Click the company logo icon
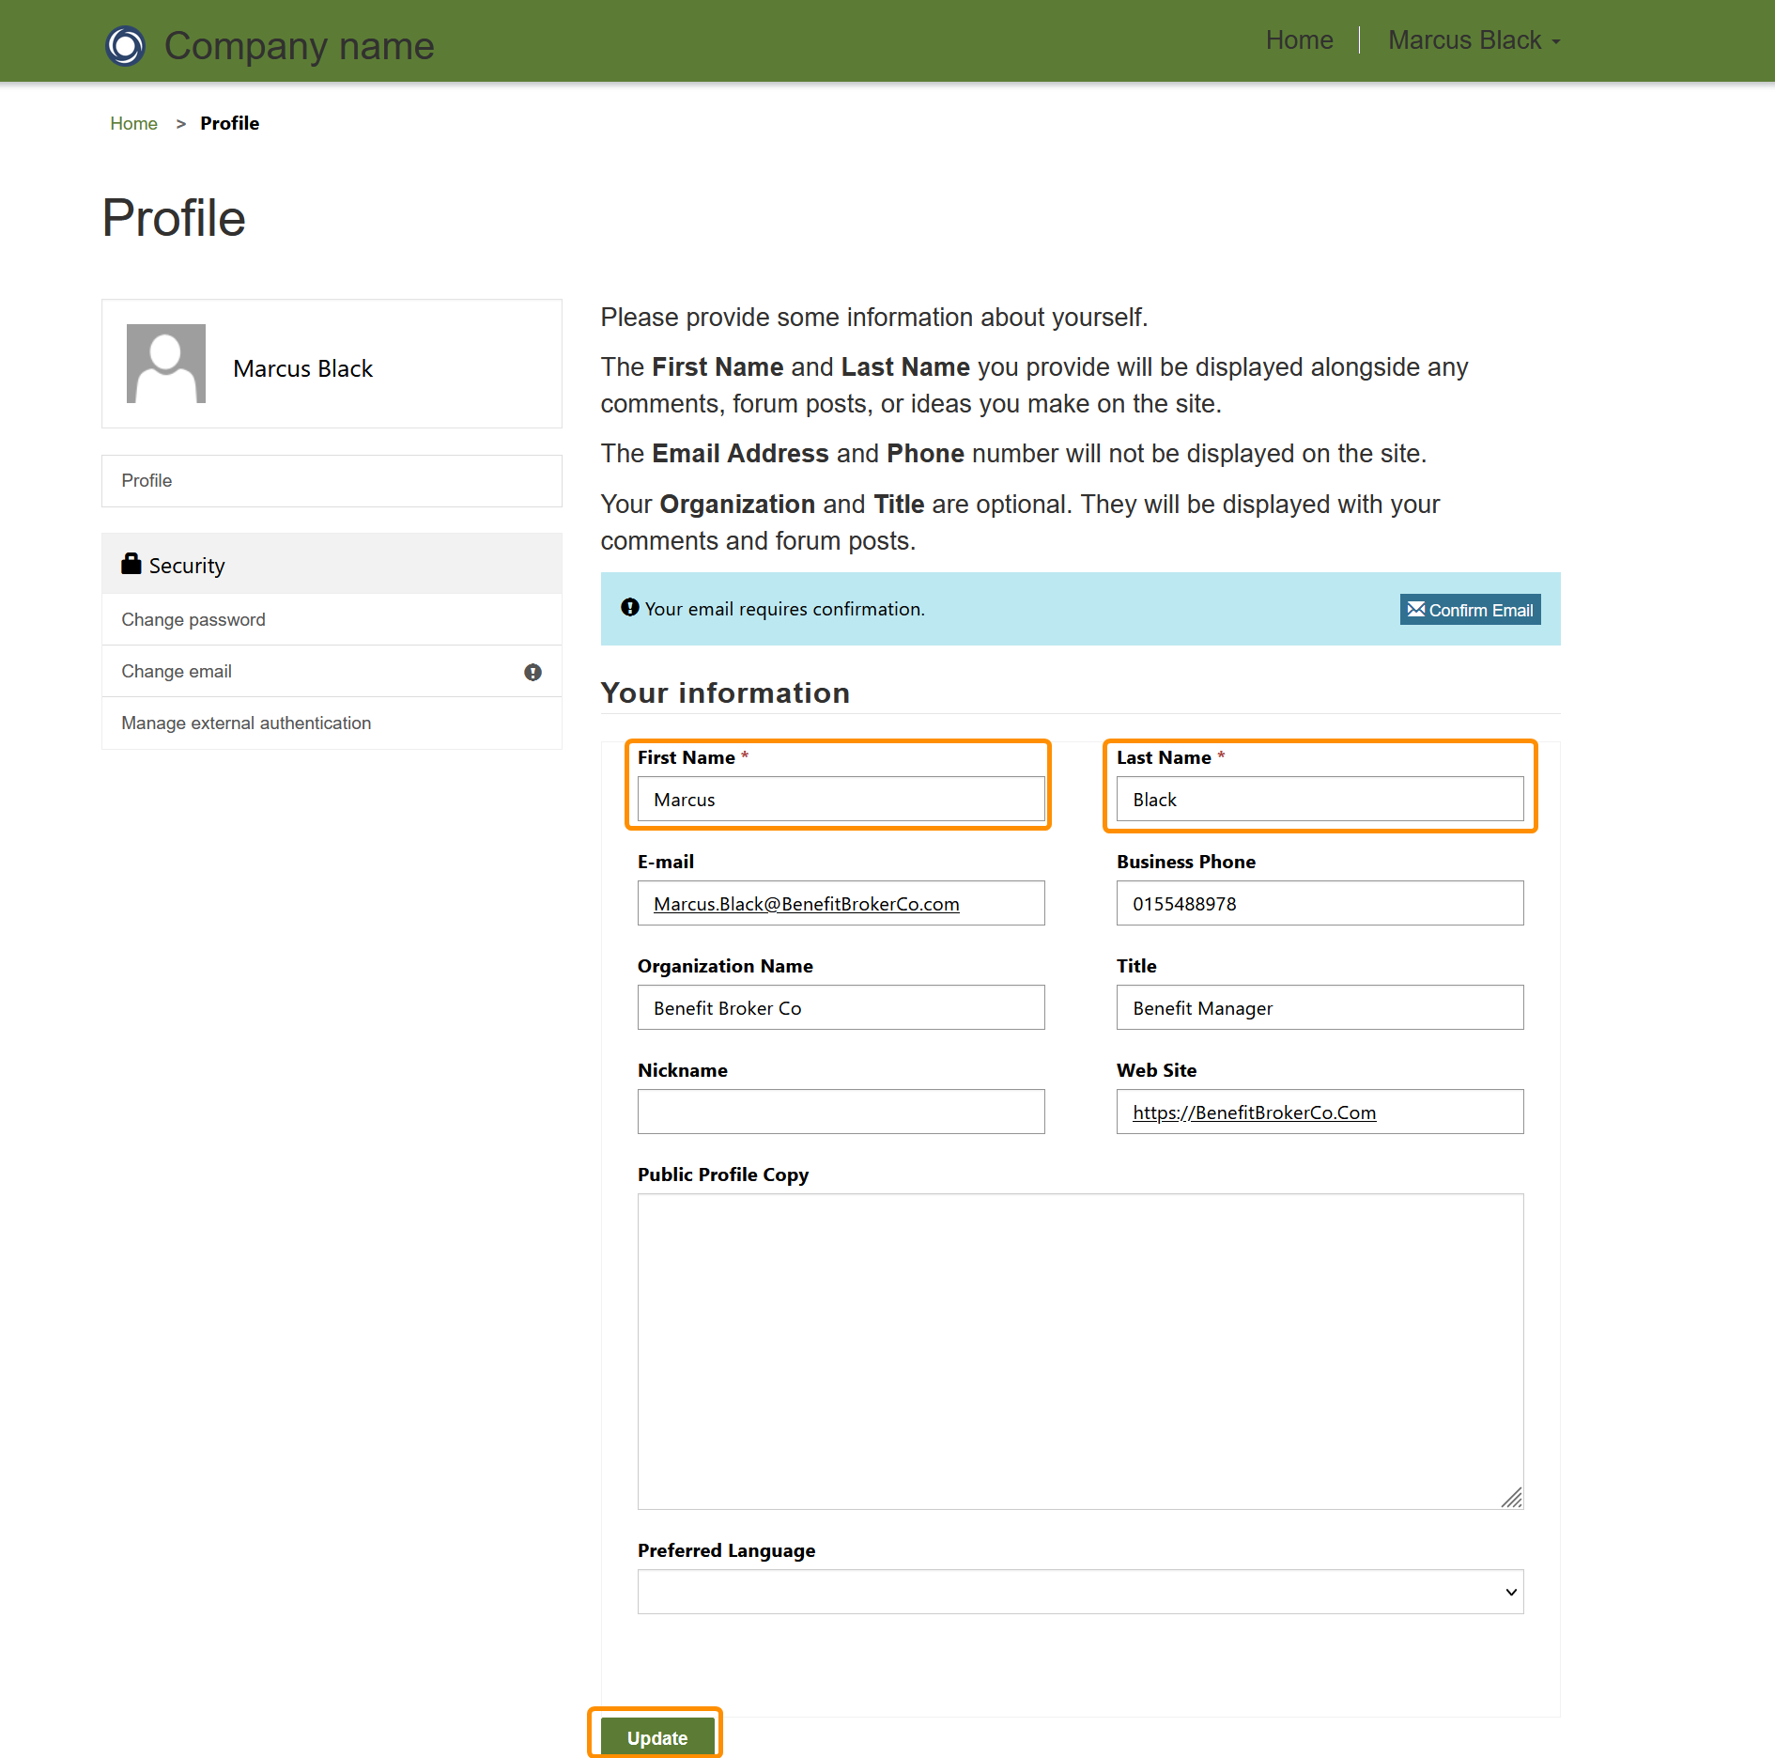Viewport: 1775px width, 1758px height. coord(125,45)
